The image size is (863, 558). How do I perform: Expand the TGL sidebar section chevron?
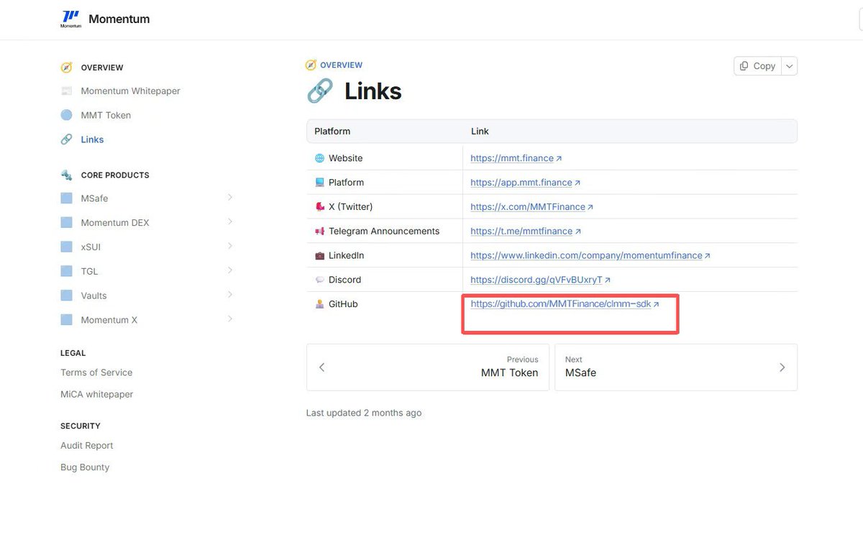(x=229, y=271)
